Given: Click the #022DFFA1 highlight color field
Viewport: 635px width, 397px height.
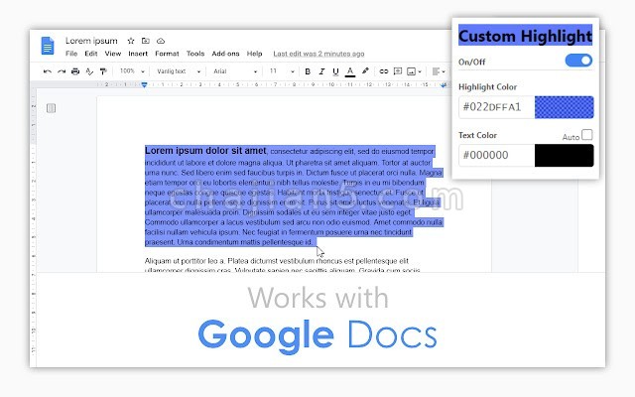Looking at the screenshot, I should (496, 107).
